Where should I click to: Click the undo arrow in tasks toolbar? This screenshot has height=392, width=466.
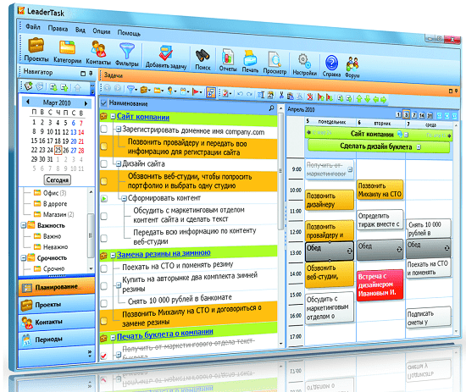[240, 94]
